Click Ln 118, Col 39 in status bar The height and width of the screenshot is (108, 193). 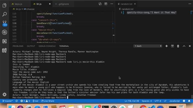[x=132, y=101]
